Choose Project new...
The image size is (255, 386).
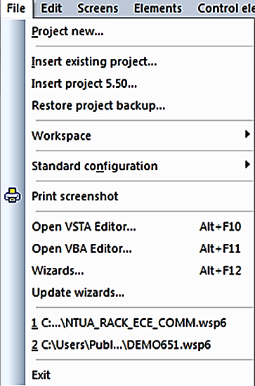[x=140, y=32]
